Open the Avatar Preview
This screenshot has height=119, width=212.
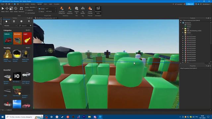click(x=90, y=10)
